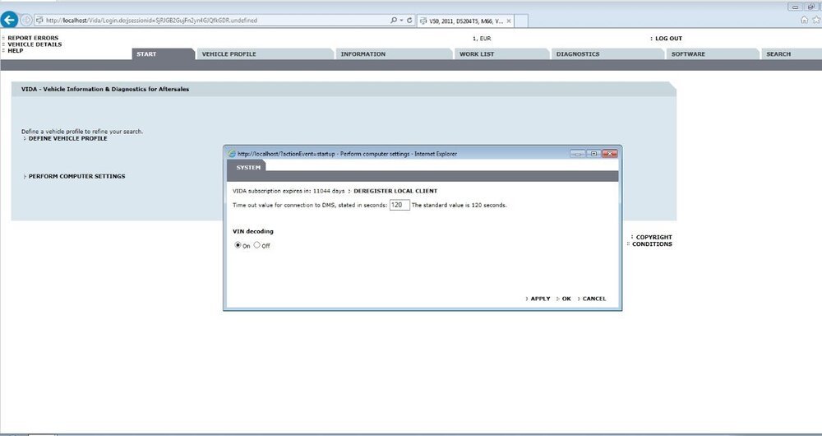
Task: Click DEREGISTER LOCAL CLIENT link
Action: (x=395, y=191)
